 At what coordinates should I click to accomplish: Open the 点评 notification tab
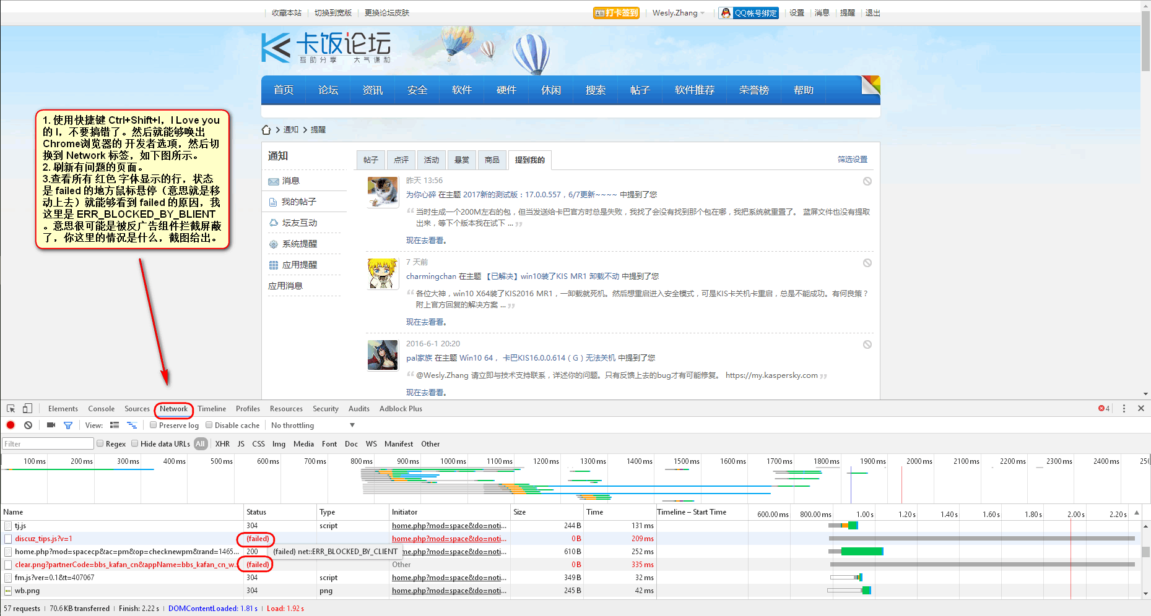pyautogui.click(x=401, y=160)
